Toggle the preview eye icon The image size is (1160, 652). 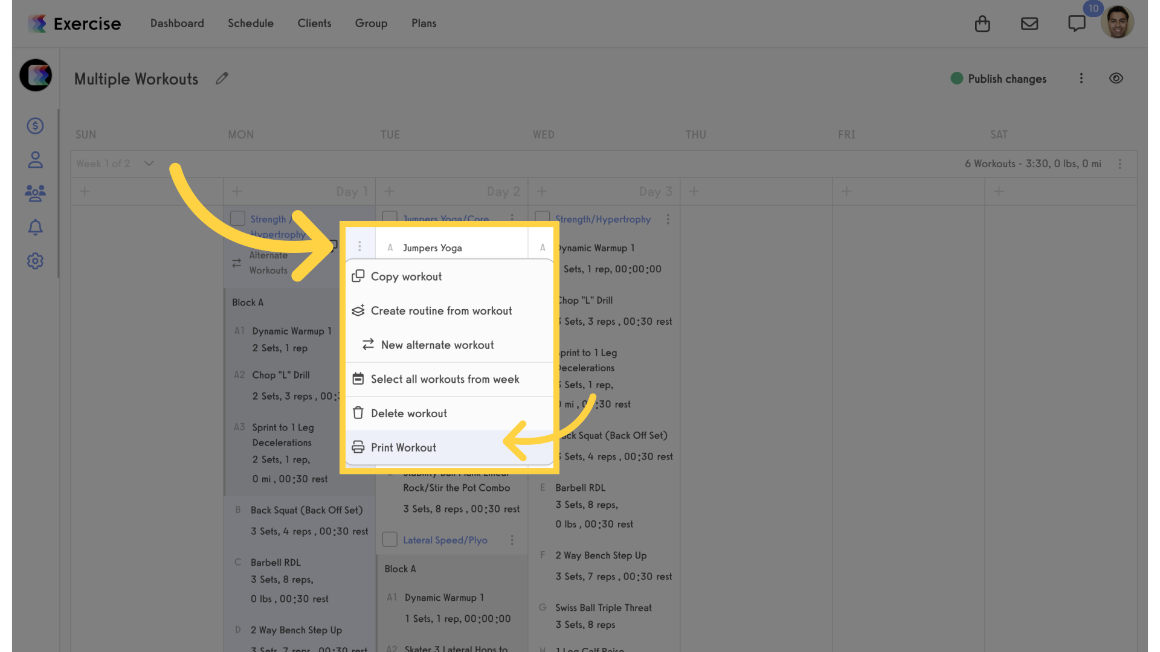[x=1116, y=78]
